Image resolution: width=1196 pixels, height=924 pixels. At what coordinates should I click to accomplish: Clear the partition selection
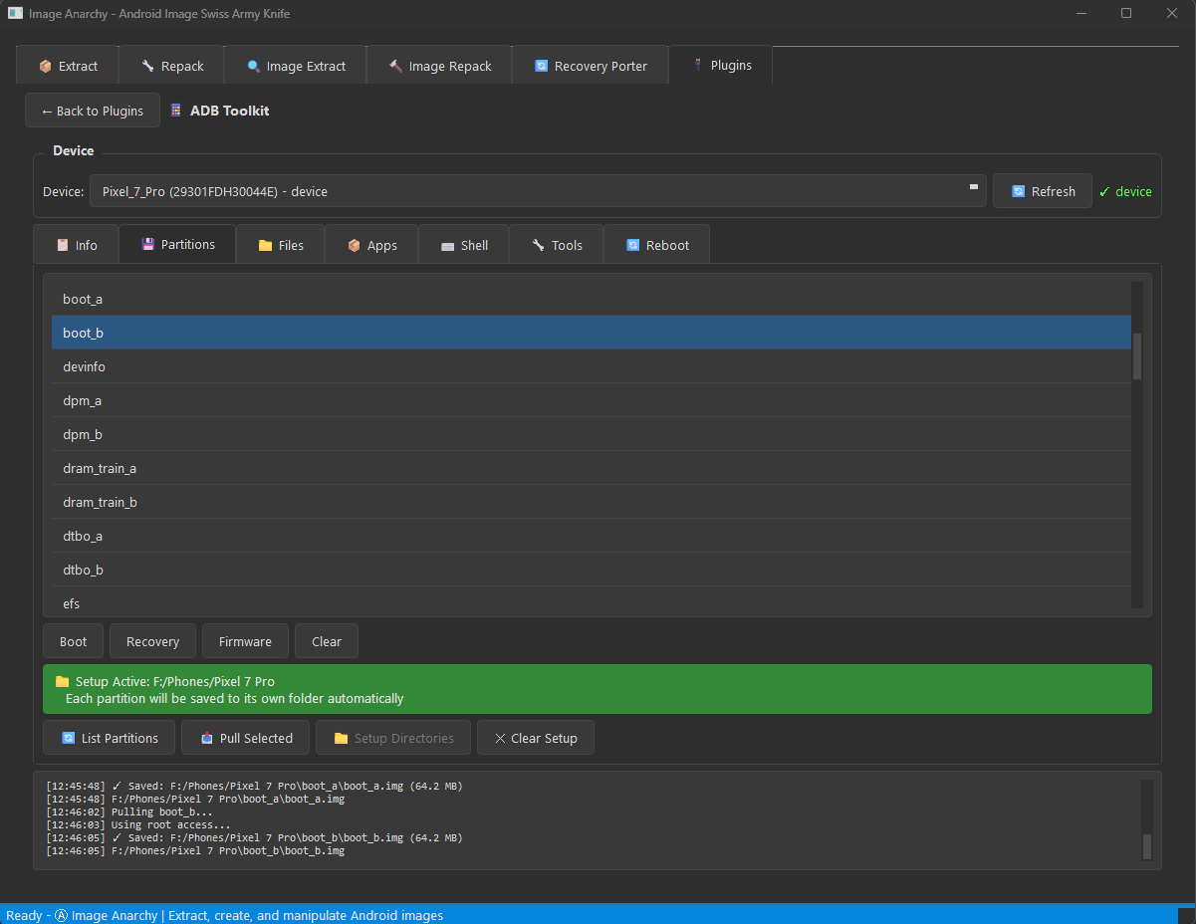327,641
